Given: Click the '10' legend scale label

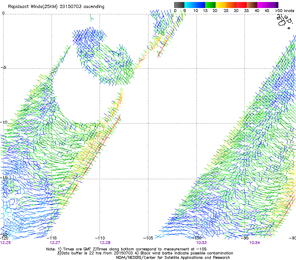Looking at the screenshot, I should pyautogui.click(x=196, y=10).
